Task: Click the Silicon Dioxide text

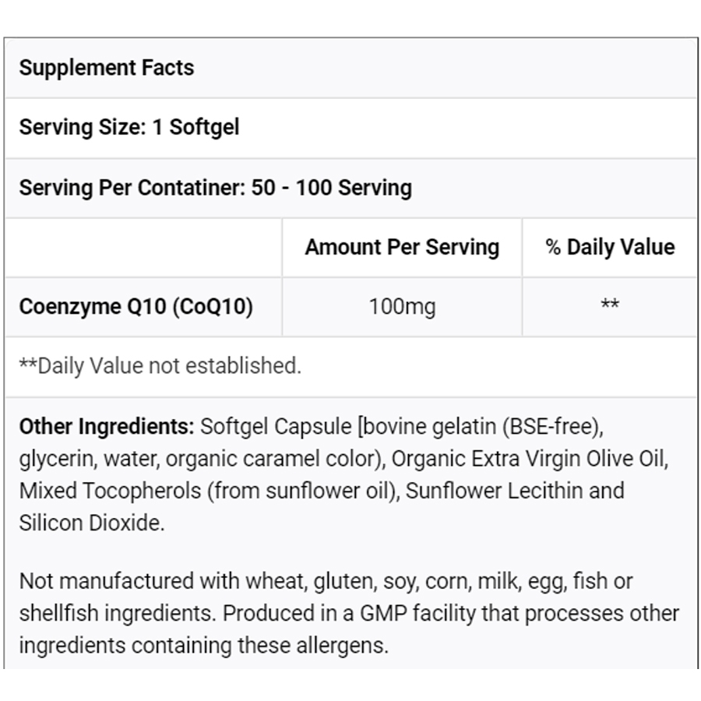Action: pyautogui.click(x=91, y=523)
